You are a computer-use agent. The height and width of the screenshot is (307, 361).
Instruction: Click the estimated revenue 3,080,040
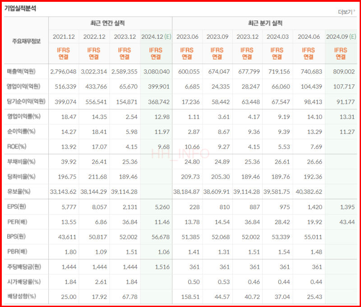[157, 72]
